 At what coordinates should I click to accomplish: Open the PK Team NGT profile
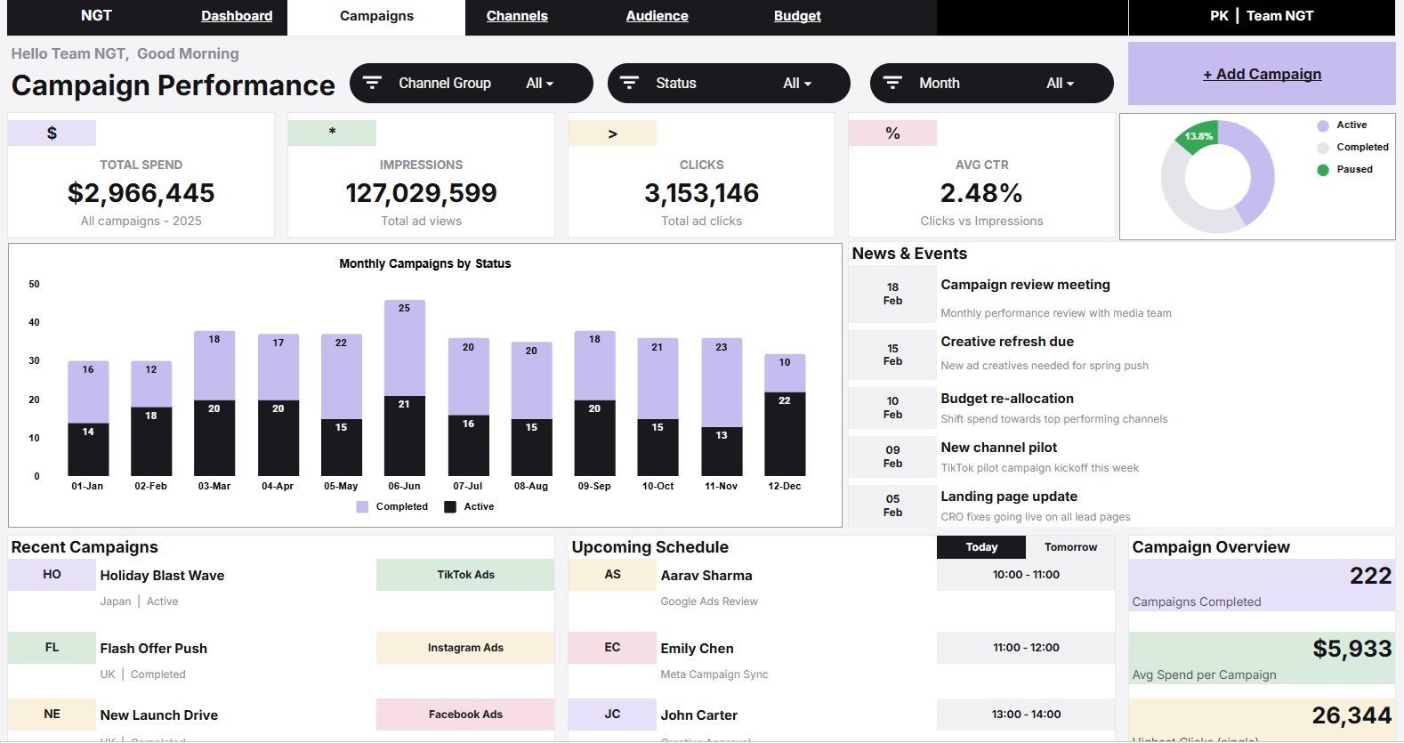point(1262,16)
